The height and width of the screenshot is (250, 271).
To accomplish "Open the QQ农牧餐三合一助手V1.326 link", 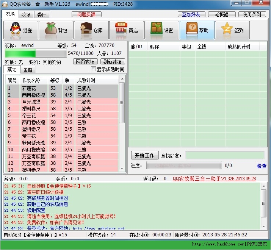I will click(x=214, y=179).
